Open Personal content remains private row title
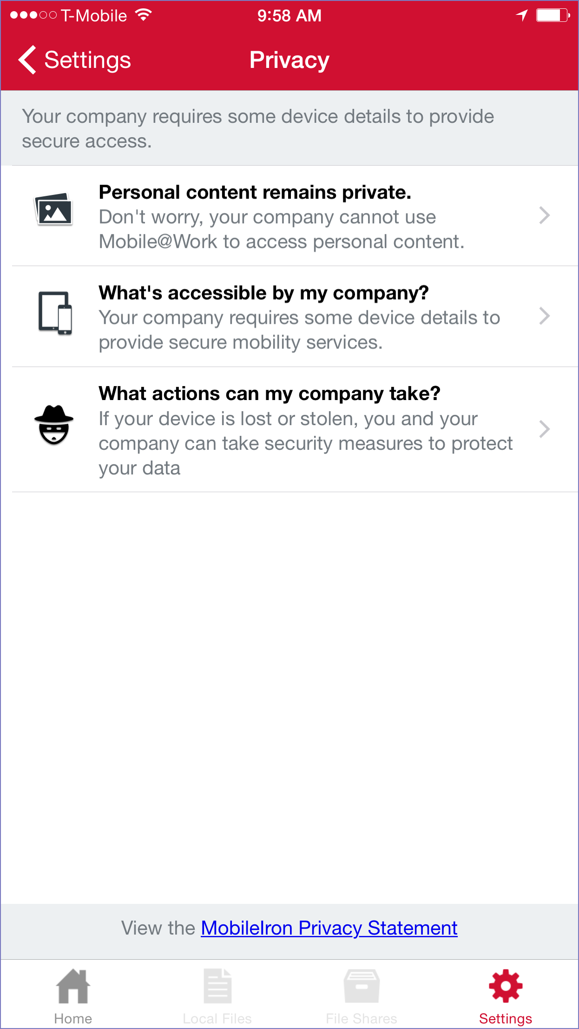Image resolution: width=579 pixels, height=1029 pixels. 255,192
